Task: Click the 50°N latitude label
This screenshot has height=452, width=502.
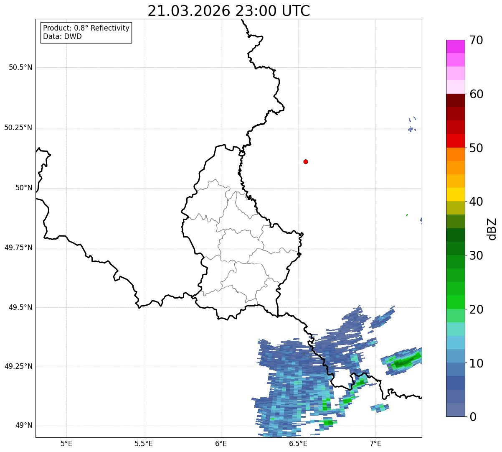Action: click(x=24, y=188)
